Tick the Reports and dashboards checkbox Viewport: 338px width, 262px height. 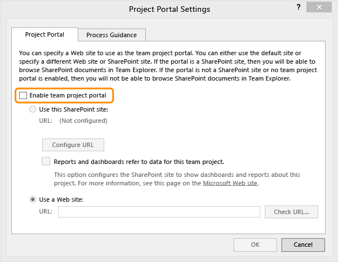[x=46, y=161]
